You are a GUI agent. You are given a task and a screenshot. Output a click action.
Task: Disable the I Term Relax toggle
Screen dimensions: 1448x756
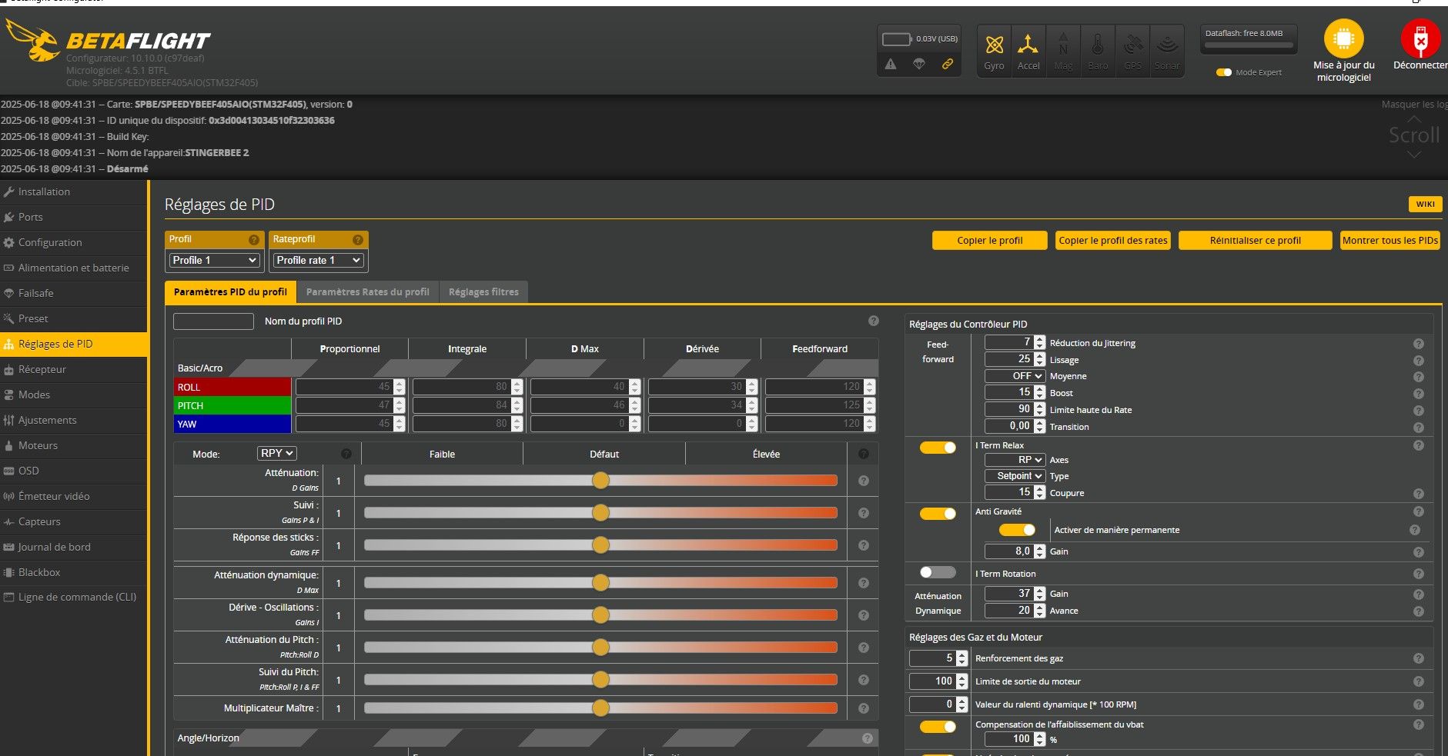pos(938,448)
